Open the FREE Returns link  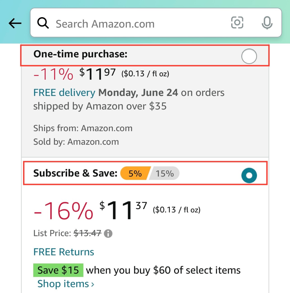[64, 252]
